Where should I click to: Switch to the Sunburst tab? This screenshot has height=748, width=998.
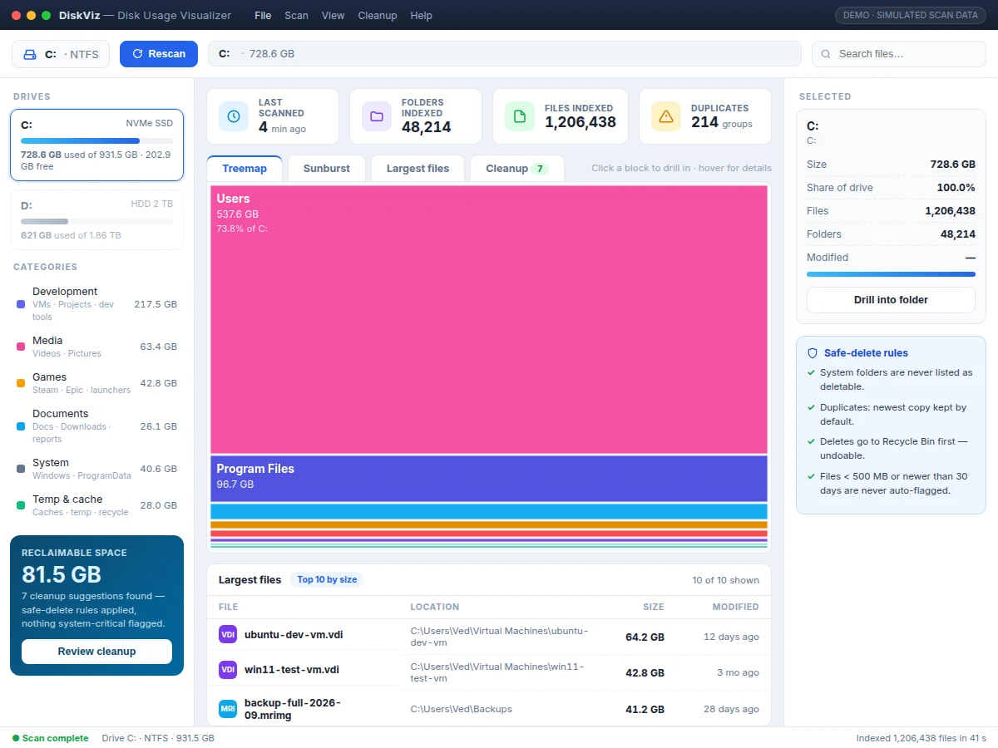point(327,168)
